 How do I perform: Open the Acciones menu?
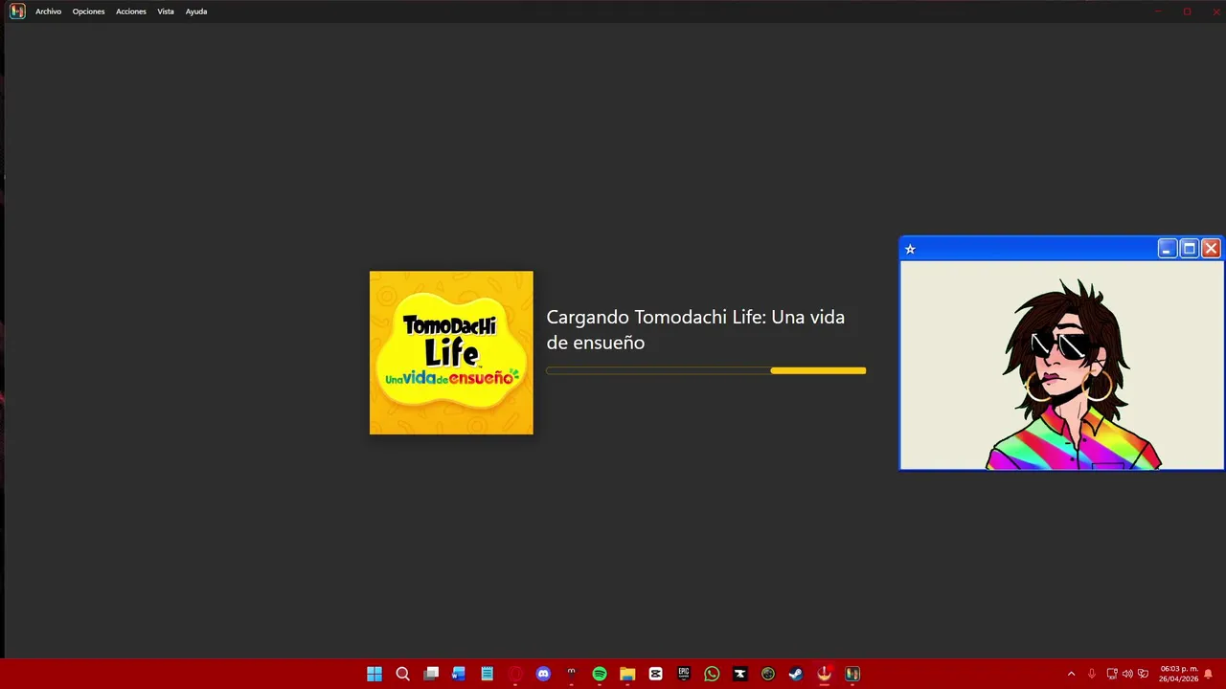[131, 11]
